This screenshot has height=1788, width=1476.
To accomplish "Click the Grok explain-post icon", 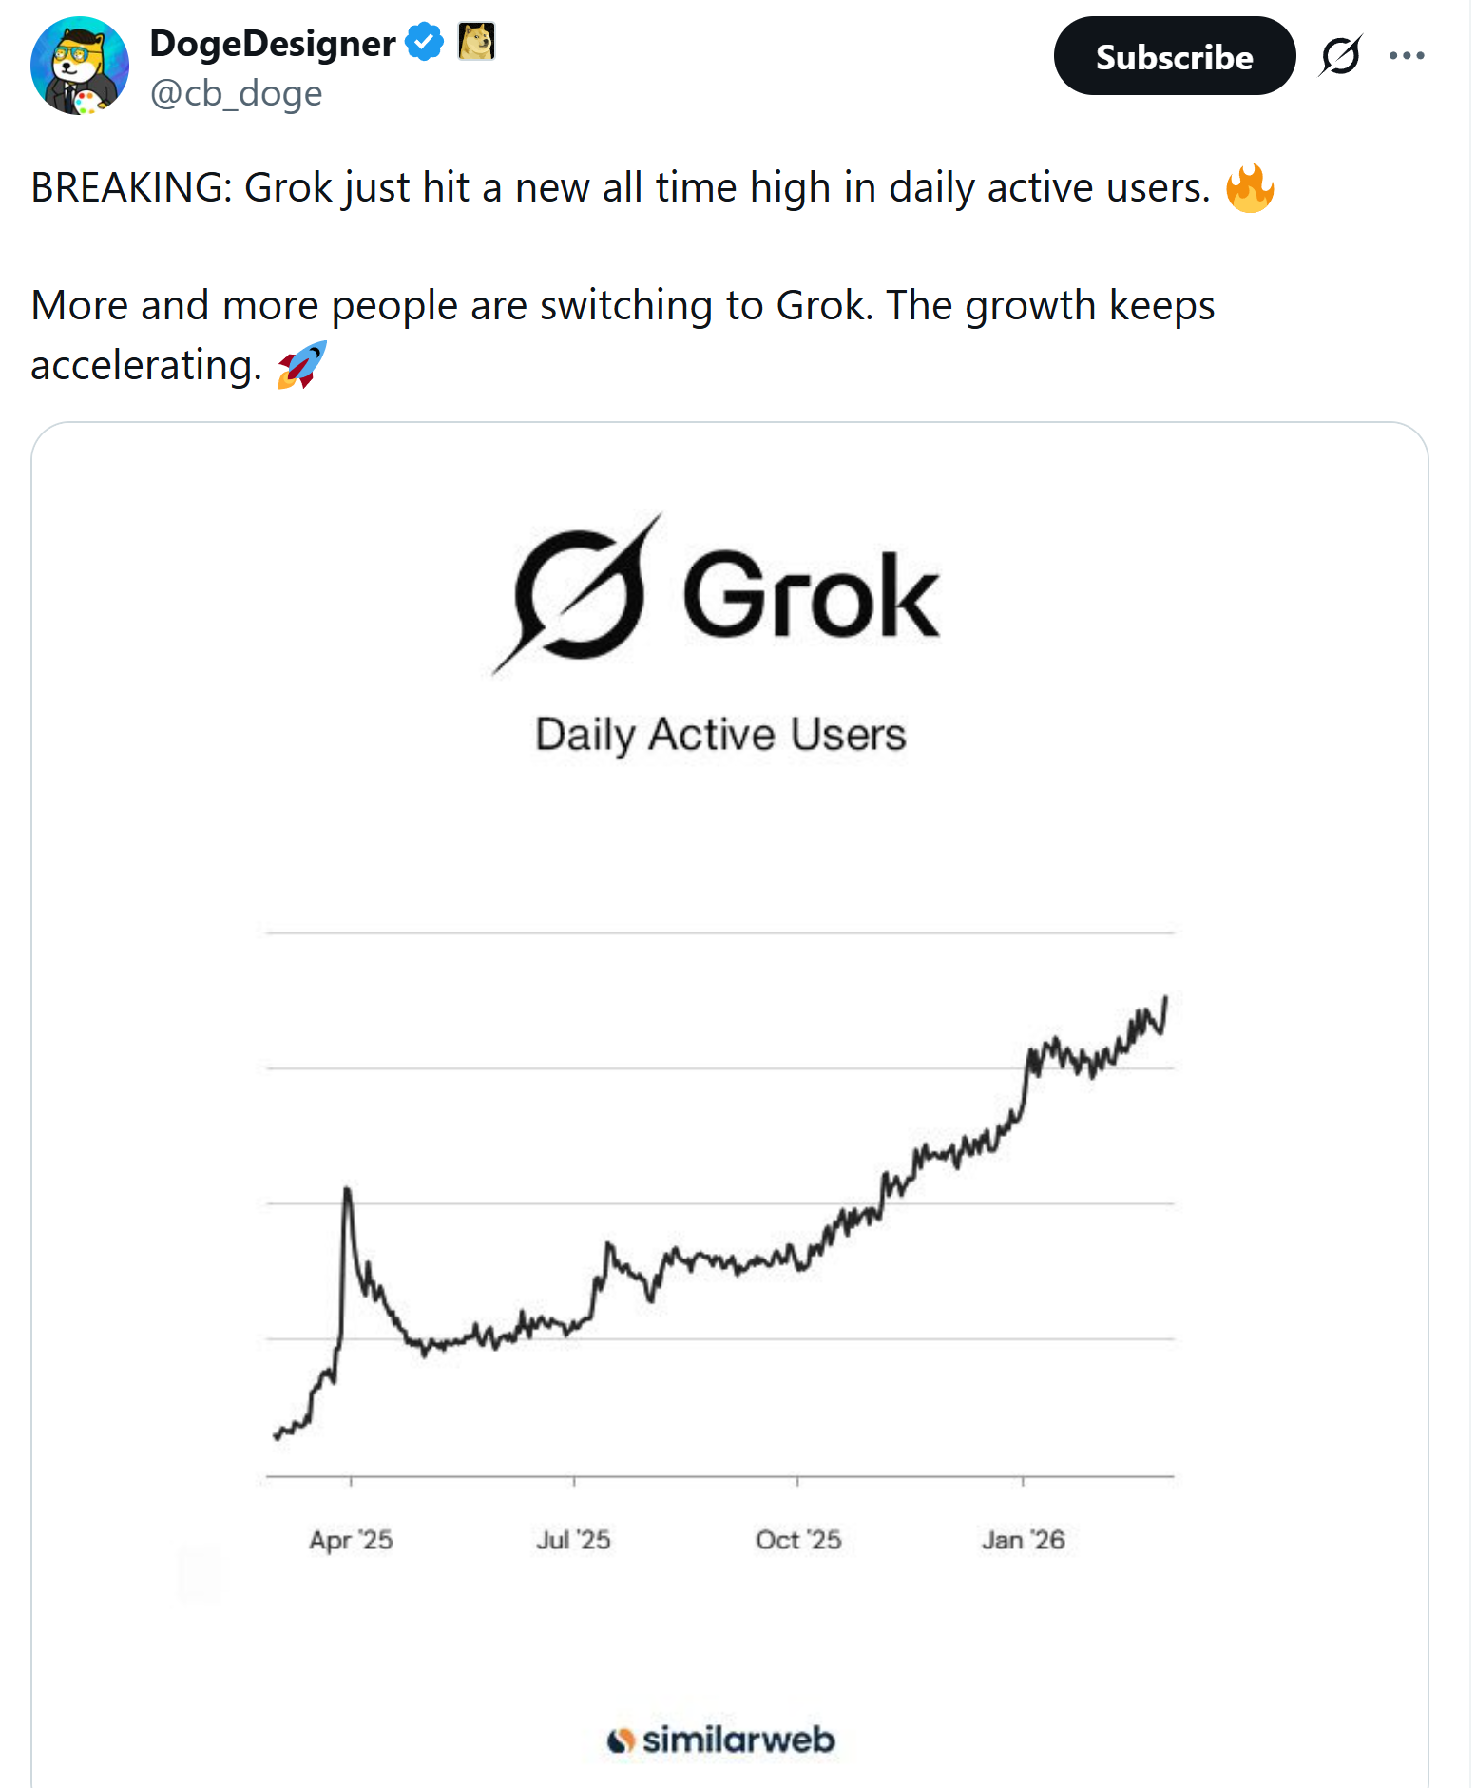I will pyautogui.click(x=1340, y=55).
